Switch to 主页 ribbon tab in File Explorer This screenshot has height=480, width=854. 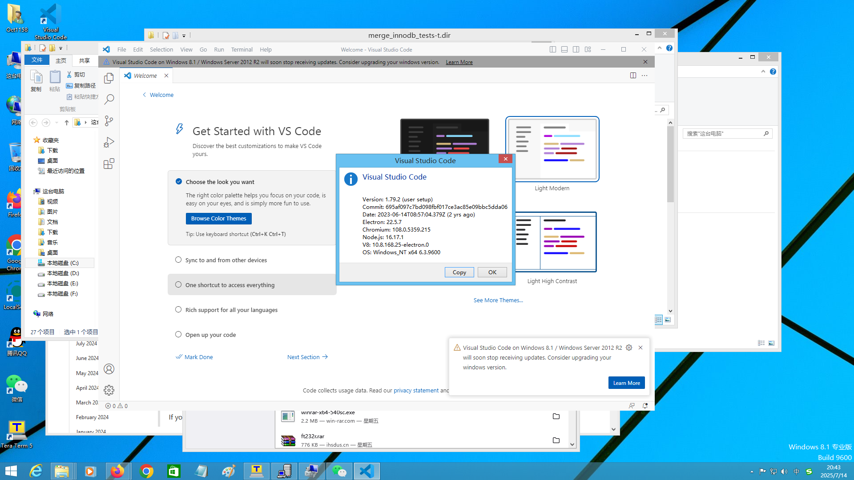click(61, 60)
